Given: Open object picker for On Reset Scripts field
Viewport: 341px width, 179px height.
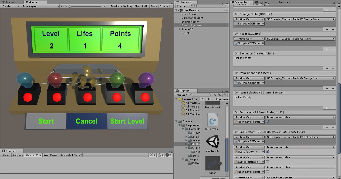Looking at the screenshot, I should coord(262,43).
